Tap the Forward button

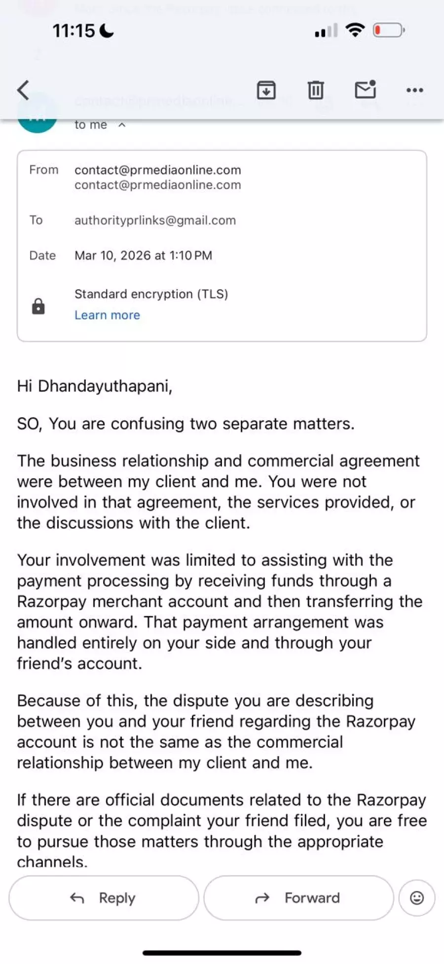pos(298,897)
